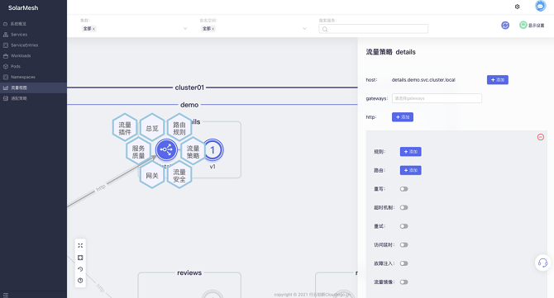Go to Workloads in the sidebar
554x298 pixels.
coord(21,56)
